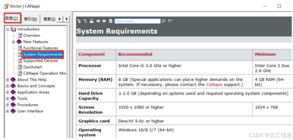Expand the New Features node

(14, 42)
